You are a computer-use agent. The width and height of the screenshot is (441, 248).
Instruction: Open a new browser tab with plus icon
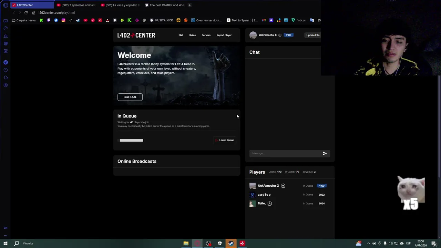point(189,5)
